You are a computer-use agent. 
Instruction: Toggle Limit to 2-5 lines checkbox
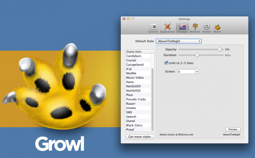click(166, 63)
